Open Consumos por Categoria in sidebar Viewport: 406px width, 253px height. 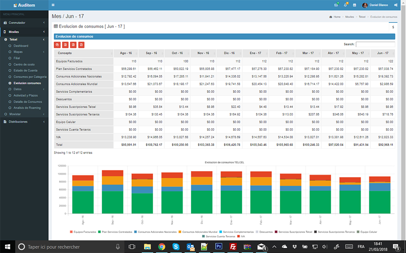pyautogui.click(x=30, y=77)
